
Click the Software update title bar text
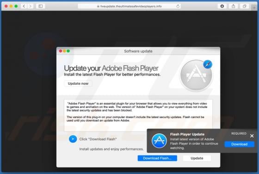click(138, 51)
